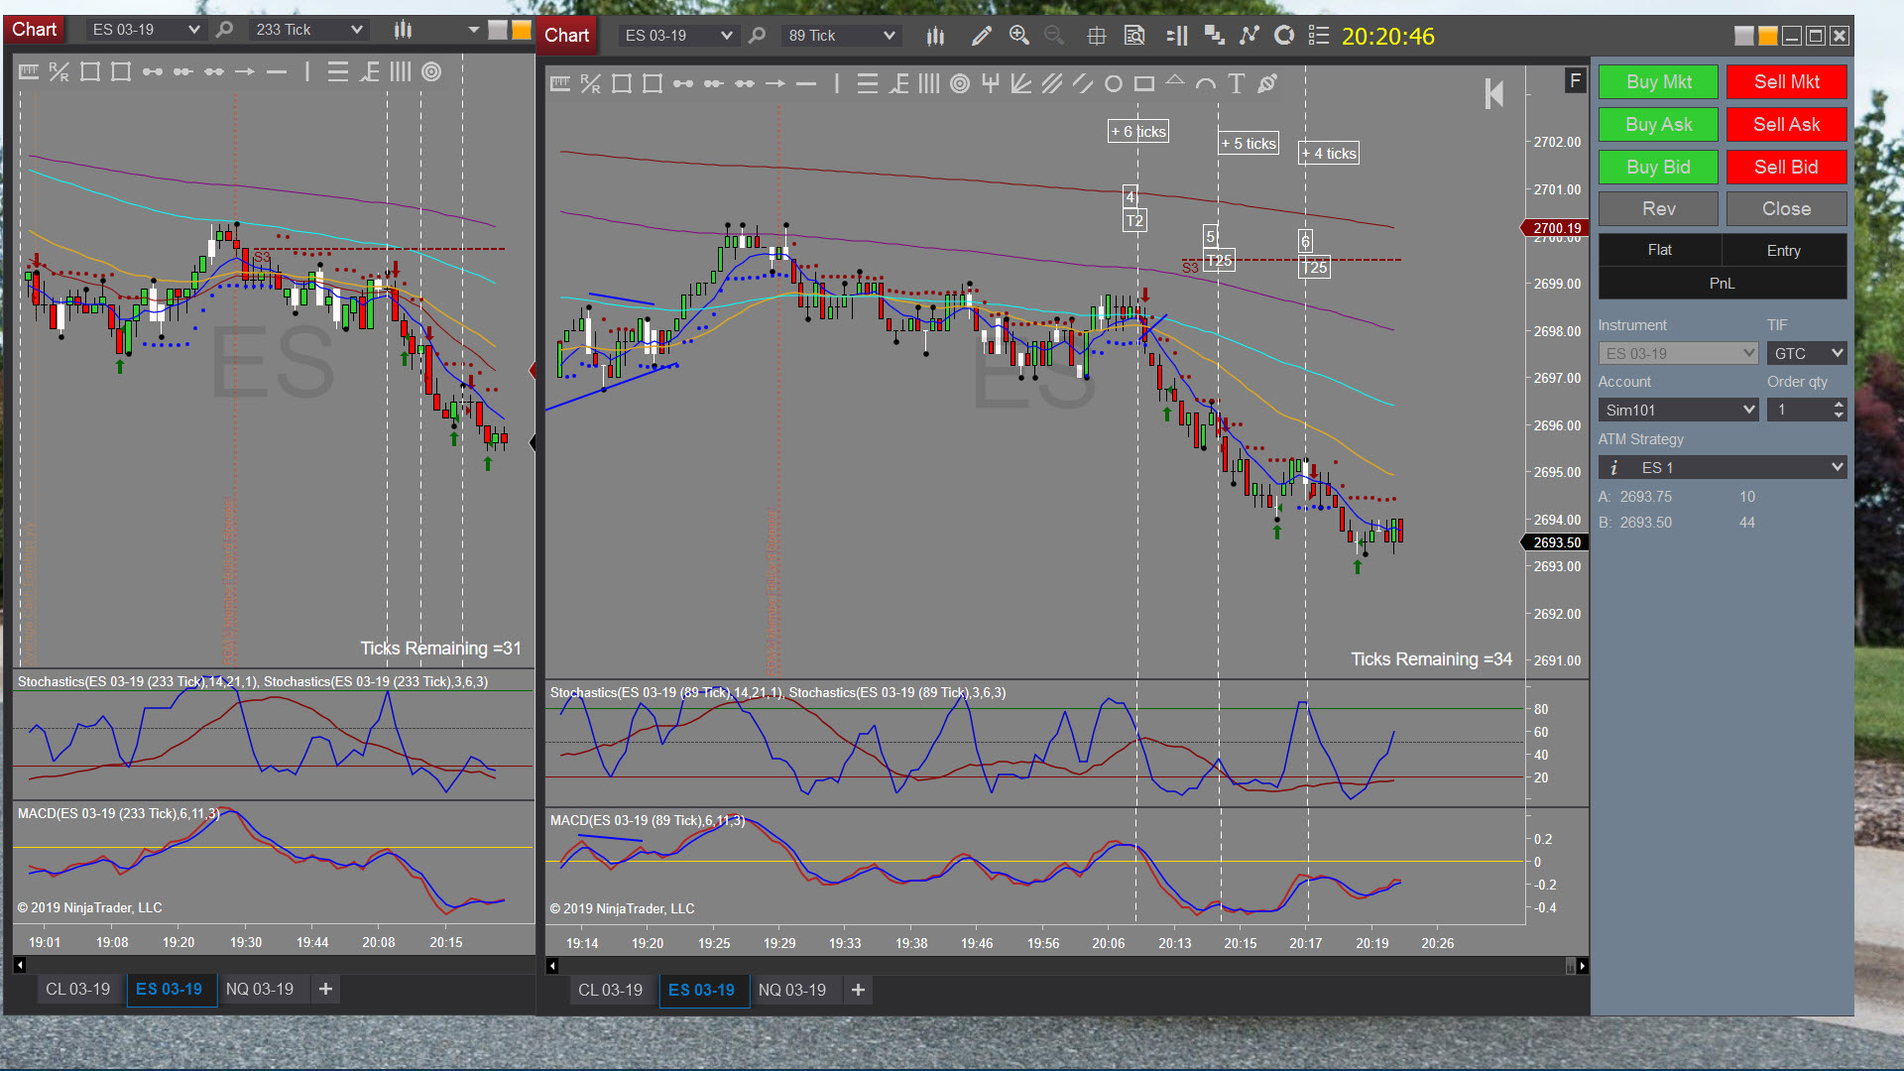Screen dimensions: 1904x1071
Task: Click the Order qty input field
Action: [1799, 411]
